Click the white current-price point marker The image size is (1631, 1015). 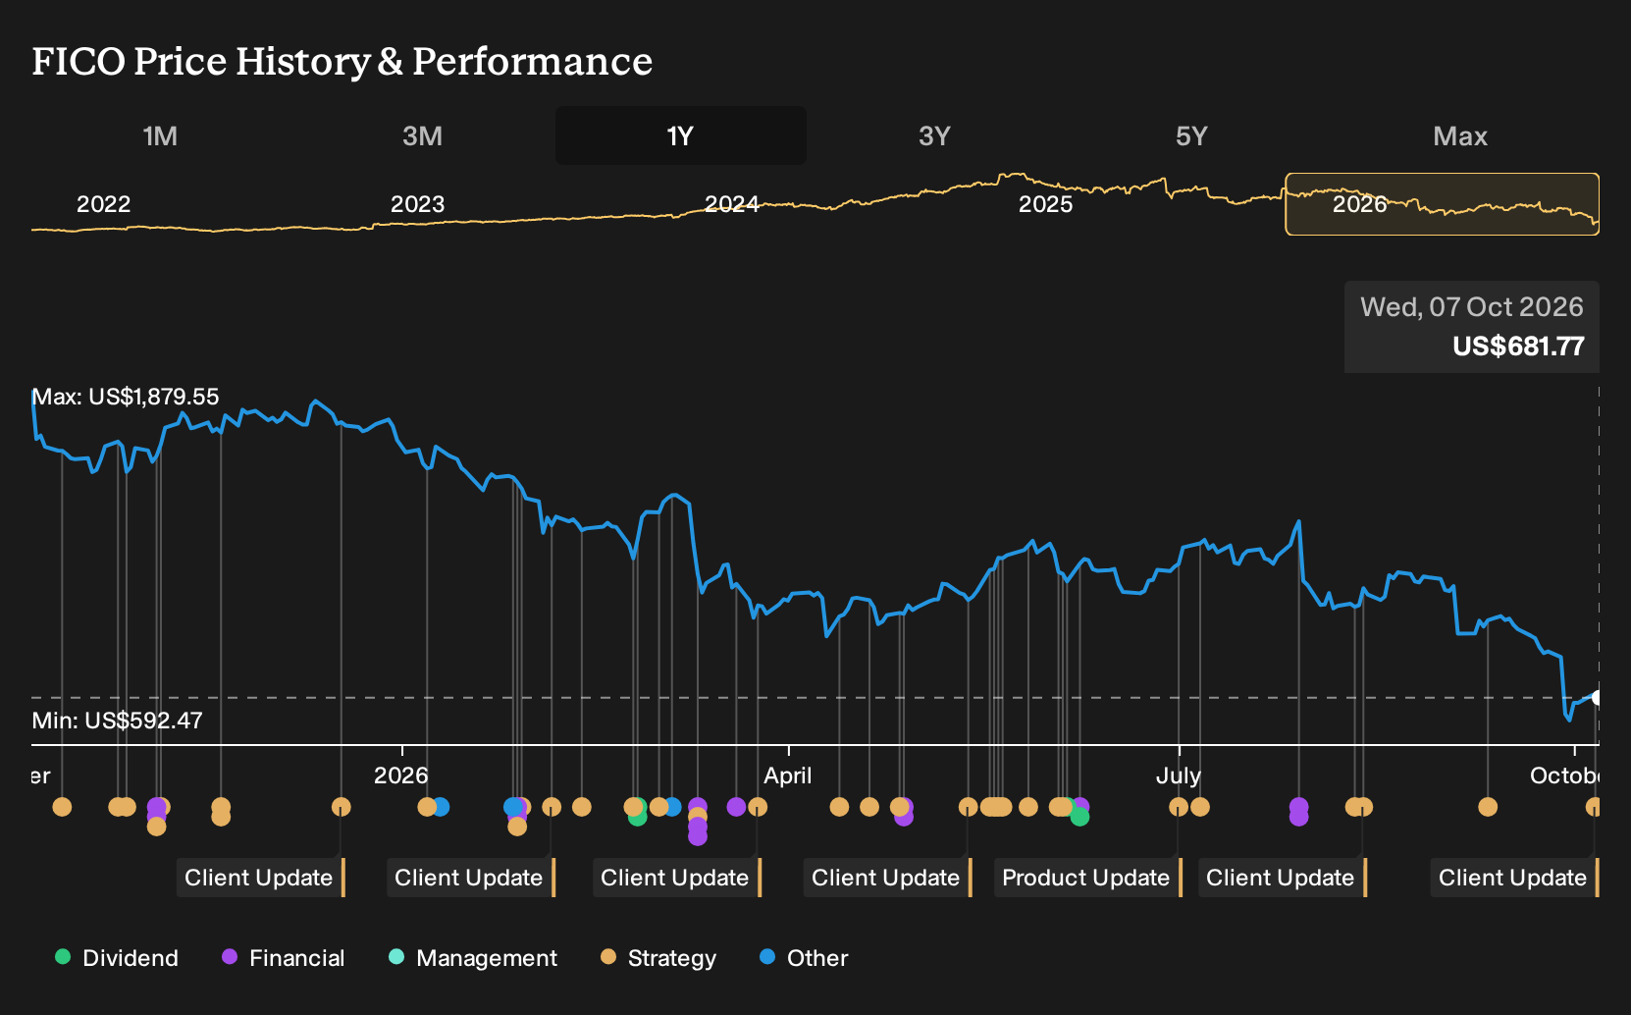(x=1598, y=698)
